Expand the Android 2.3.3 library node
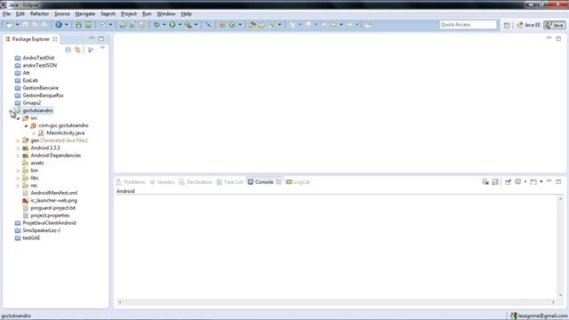The width and height of the screenshot is (569, 320). tap(18, 148)
